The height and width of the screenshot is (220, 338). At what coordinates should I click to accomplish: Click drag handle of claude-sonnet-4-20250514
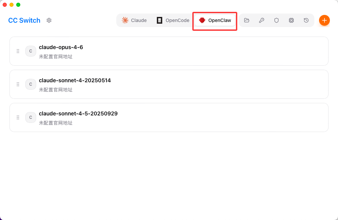coord(18,84)
